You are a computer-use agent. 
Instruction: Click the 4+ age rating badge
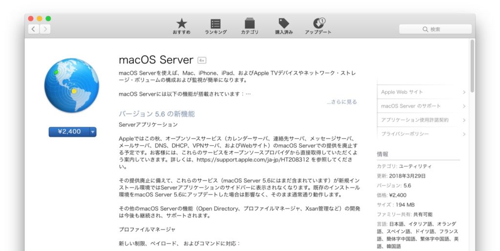(x=202, y=60)
